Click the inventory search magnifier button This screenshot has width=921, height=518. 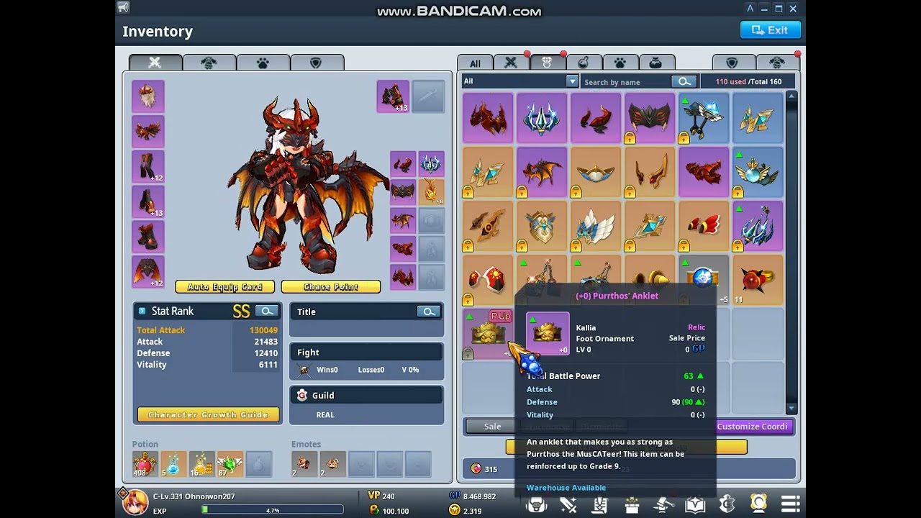(684, 81)
